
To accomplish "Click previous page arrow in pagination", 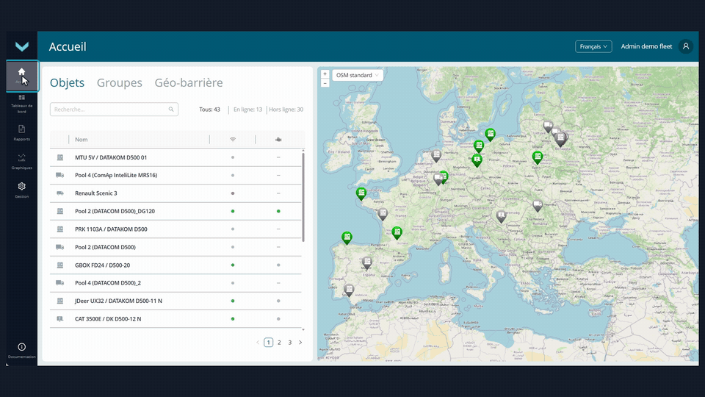I will tap(258, 343).
